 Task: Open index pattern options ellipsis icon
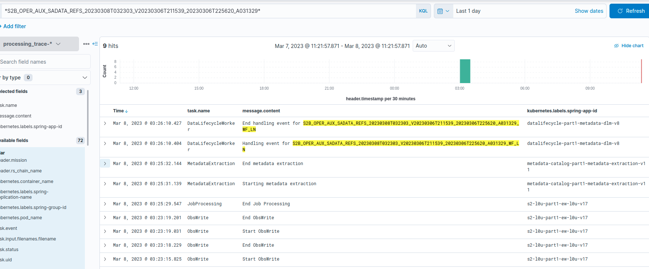pos(86,44)
